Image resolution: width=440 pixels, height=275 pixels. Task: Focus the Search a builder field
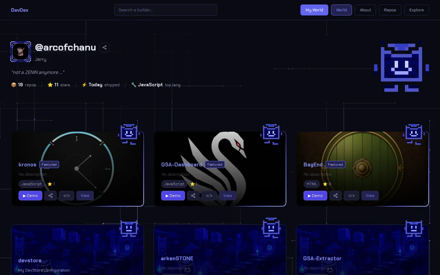(x=166, y=10)
